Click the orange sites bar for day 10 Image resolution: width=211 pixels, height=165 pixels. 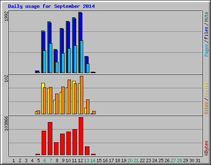coord(69,97)
